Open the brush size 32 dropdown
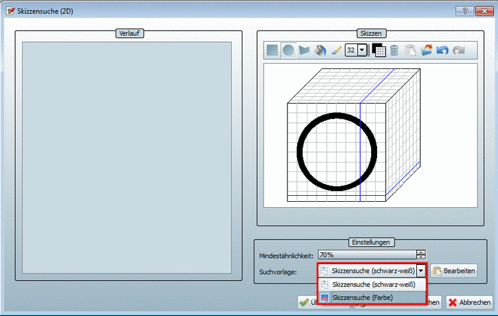498x316 pixels. click(x=362, y=50)
